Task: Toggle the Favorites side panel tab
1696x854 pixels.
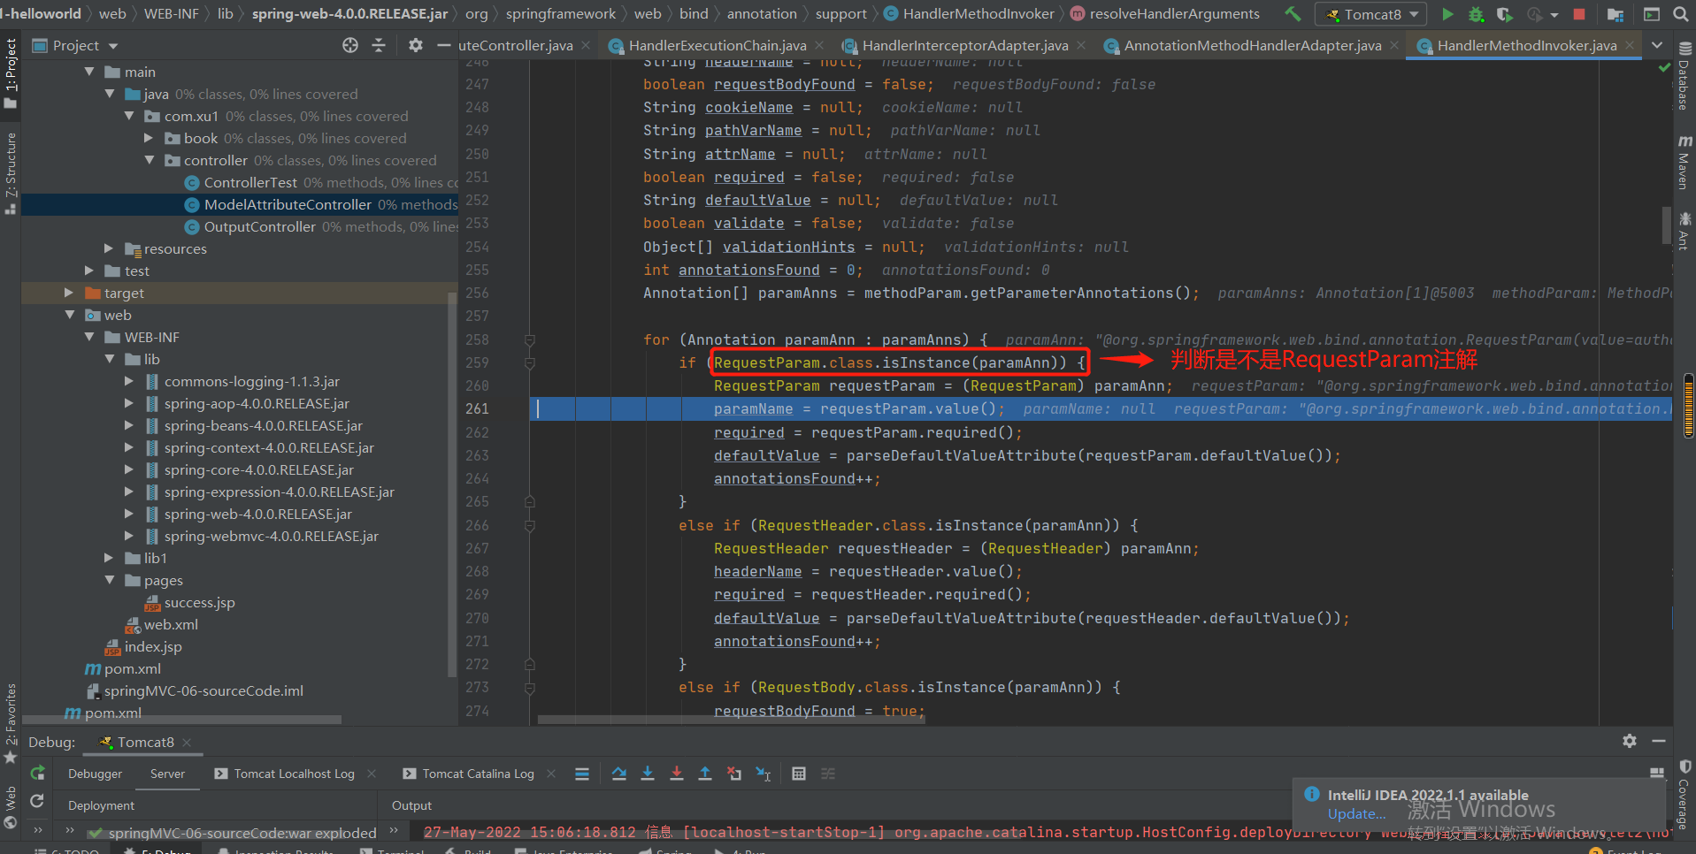Action: [x=11, y=722]
